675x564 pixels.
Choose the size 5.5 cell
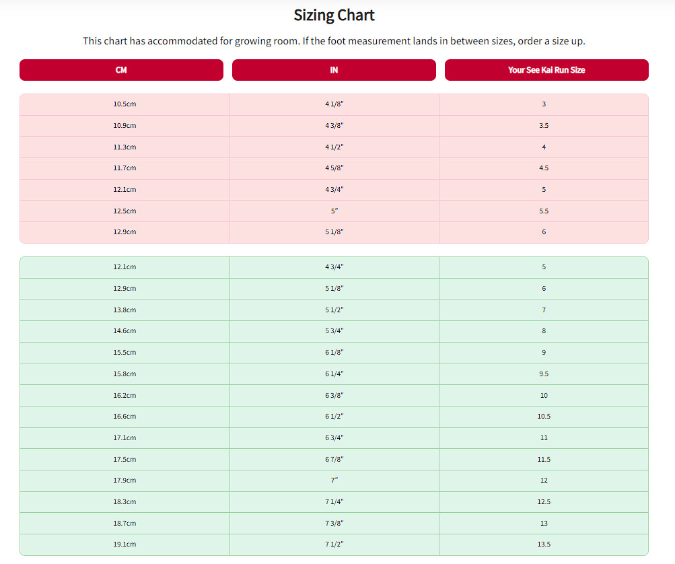click(544, 211)
